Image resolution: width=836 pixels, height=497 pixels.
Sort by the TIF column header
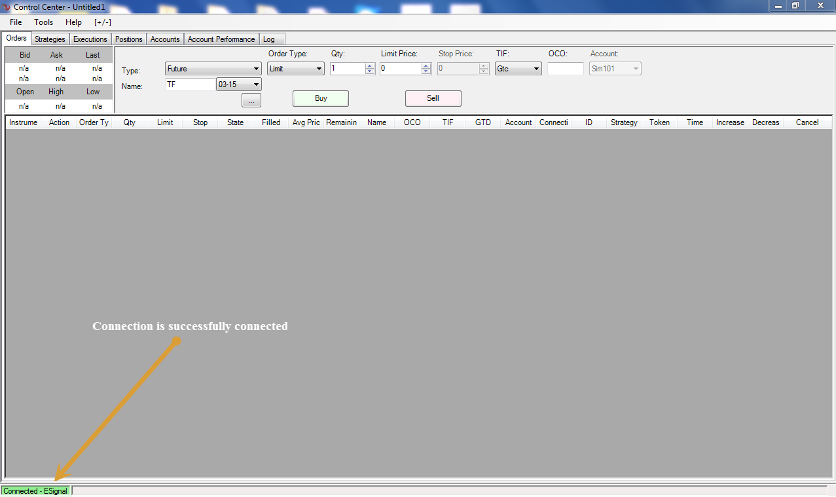(448, 122)
